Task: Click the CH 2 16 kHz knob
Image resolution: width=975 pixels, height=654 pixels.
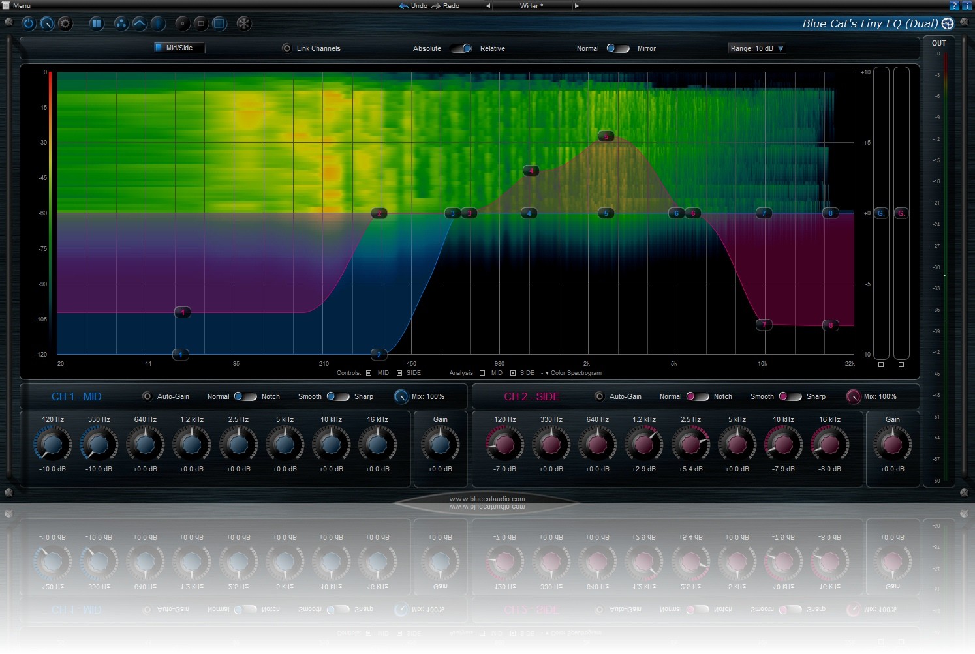Action: point(829,445)
